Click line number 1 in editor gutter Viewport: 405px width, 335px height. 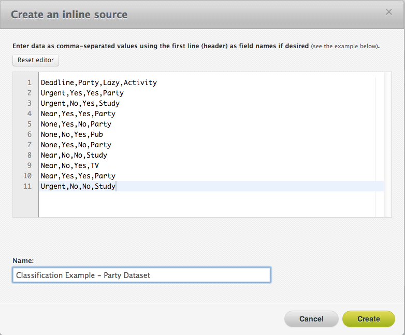[29, 82]
